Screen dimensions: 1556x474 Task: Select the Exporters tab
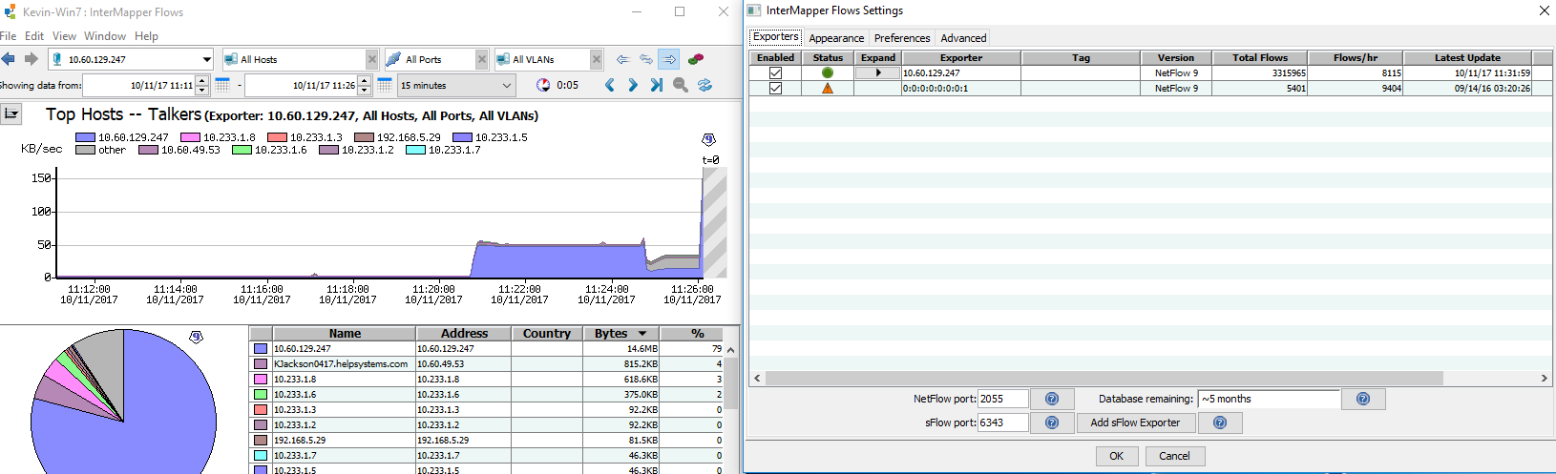775,36
